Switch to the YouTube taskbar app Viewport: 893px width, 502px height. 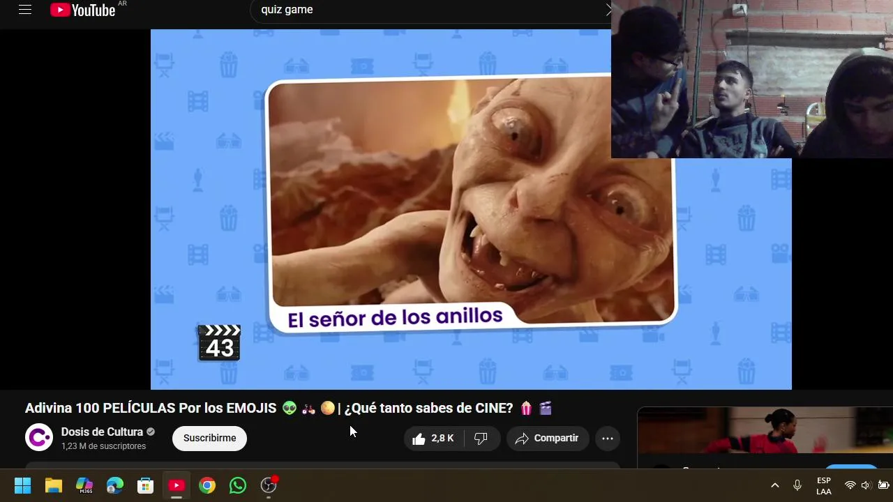pyautogui.click(x=176, y=485)
